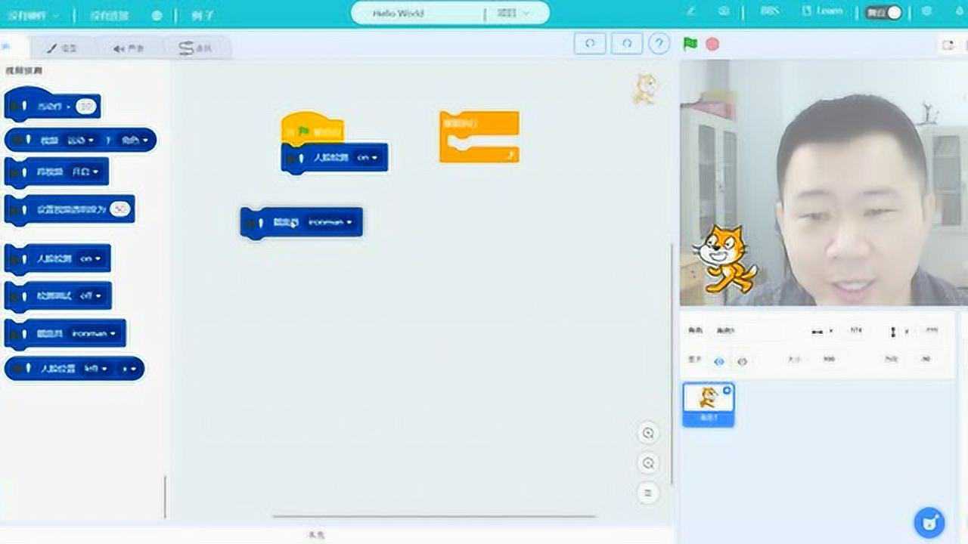Click the BBS link in top bar
Viewport: 968px width, 544px height.
coord(770,13)
